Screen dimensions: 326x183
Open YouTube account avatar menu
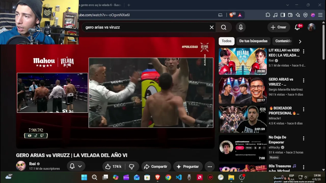pyautogui.click(x=311, y=27)
